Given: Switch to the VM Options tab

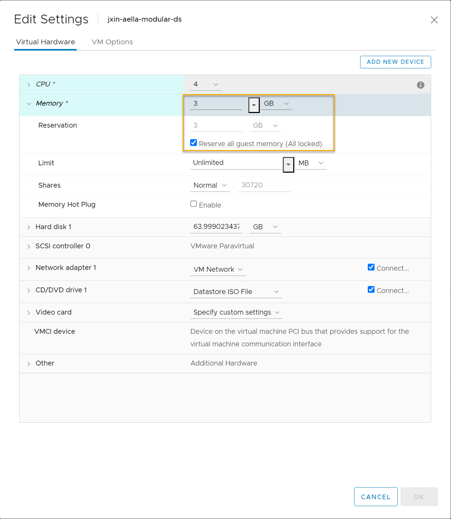Looking at the screenshot, I should click(112, 42).
